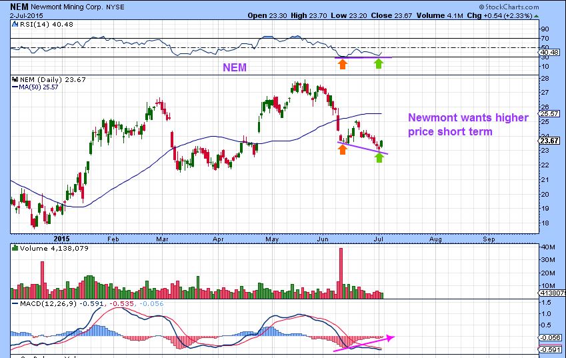Click the 27 price level on axis
This screenshot has height=358, width=566.
point(545,93)
